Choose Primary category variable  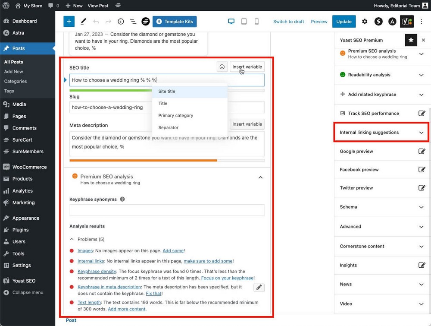[x=190, y=116]
